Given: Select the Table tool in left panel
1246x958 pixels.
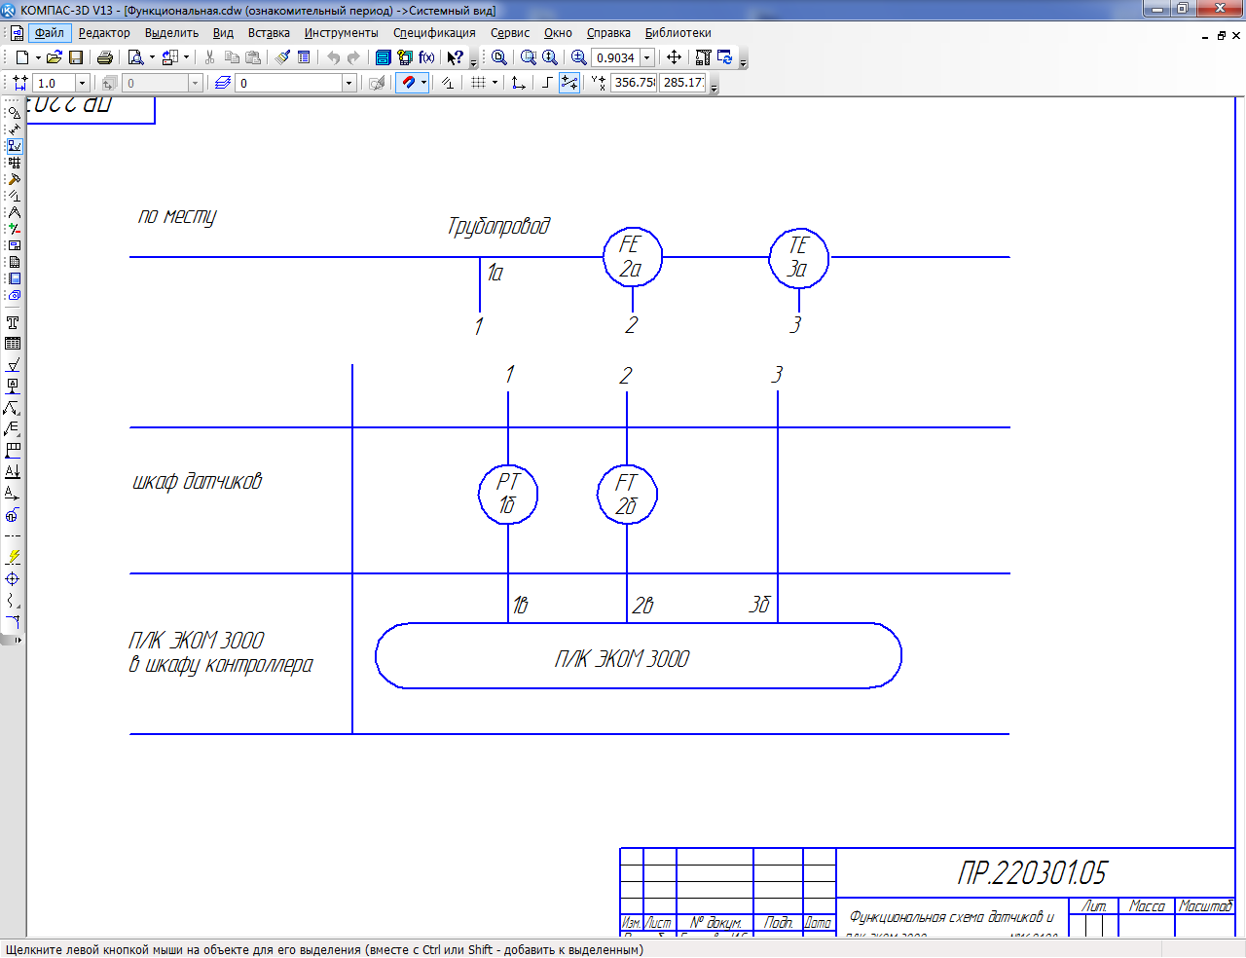Looking at the screenshot, I should point(13,344).
